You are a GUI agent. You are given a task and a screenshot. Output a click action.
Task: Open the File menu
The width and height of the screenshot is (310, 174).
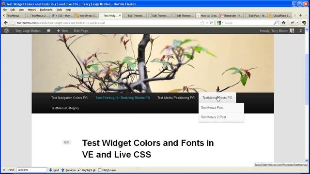pos(4,10)
